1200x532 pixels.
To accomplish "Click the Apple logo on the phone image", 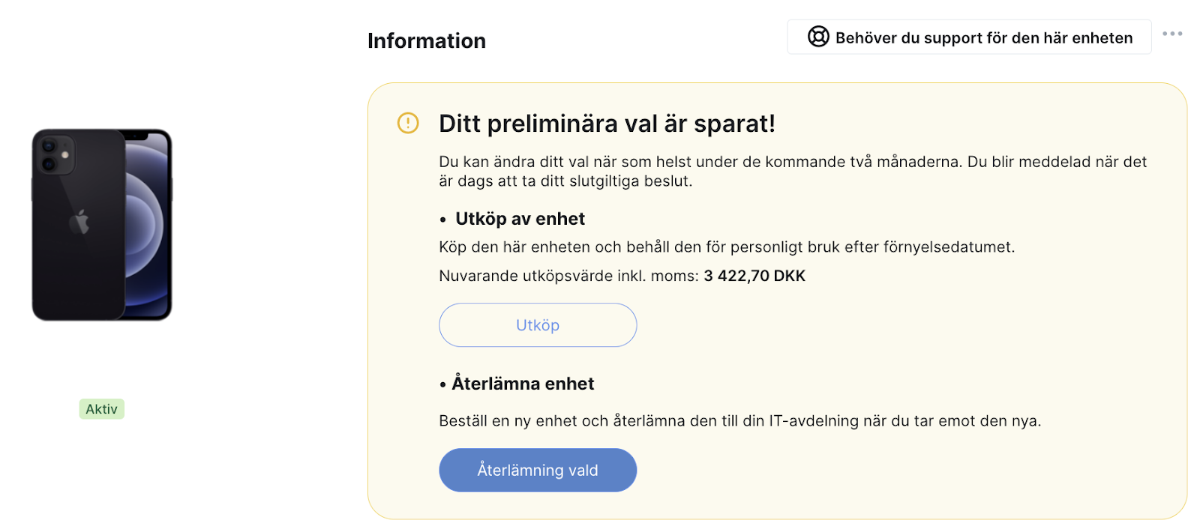I will [79, 222].
